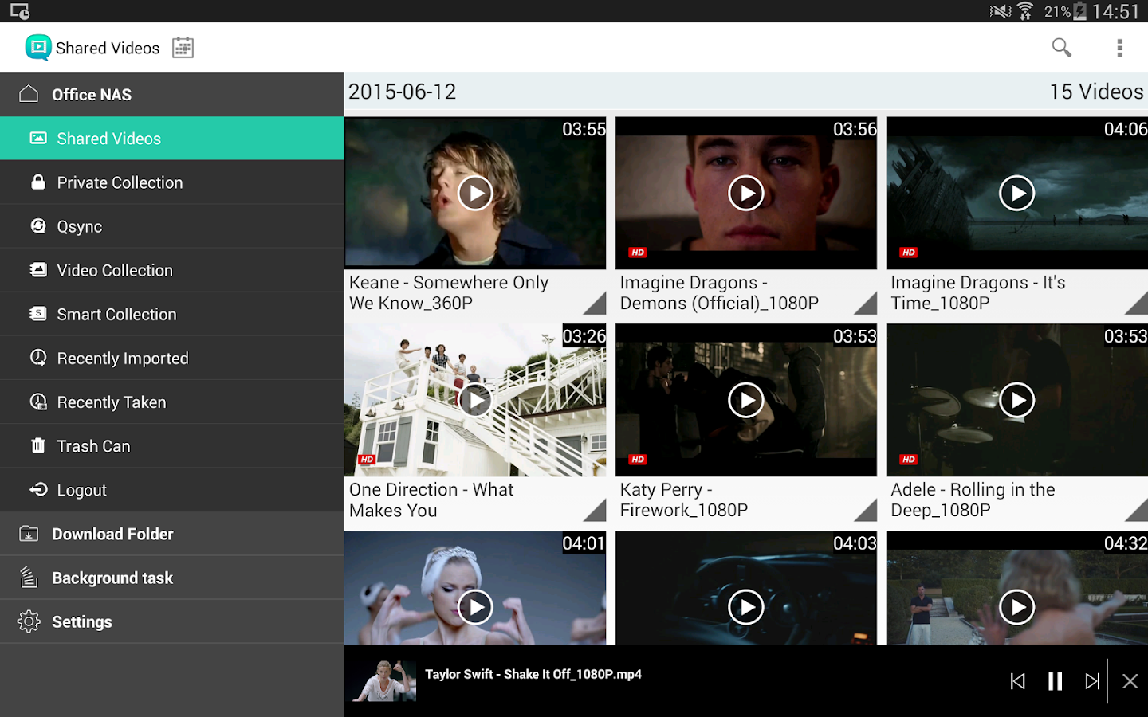Screen dimensions: 1148x717
Task: Pause the currently playing Taylor Swift track
Action: pos(1054,681)
